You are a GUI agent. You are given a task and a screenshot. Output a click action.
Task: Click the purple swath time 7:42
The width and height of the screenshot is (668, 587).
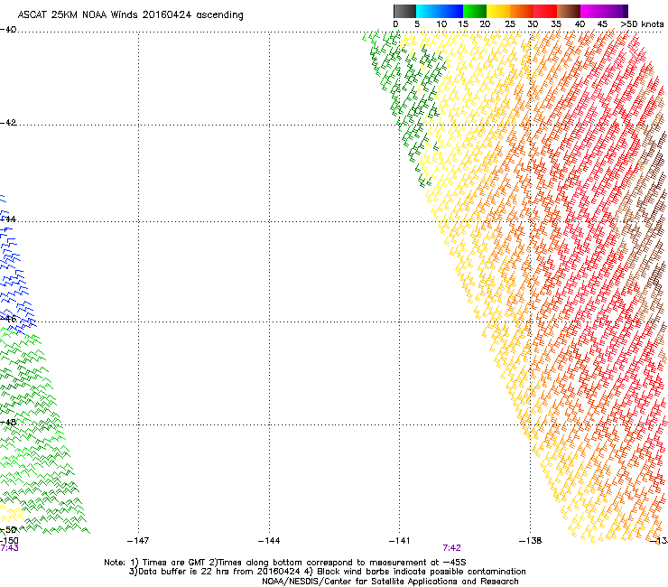tap(451, 548)
